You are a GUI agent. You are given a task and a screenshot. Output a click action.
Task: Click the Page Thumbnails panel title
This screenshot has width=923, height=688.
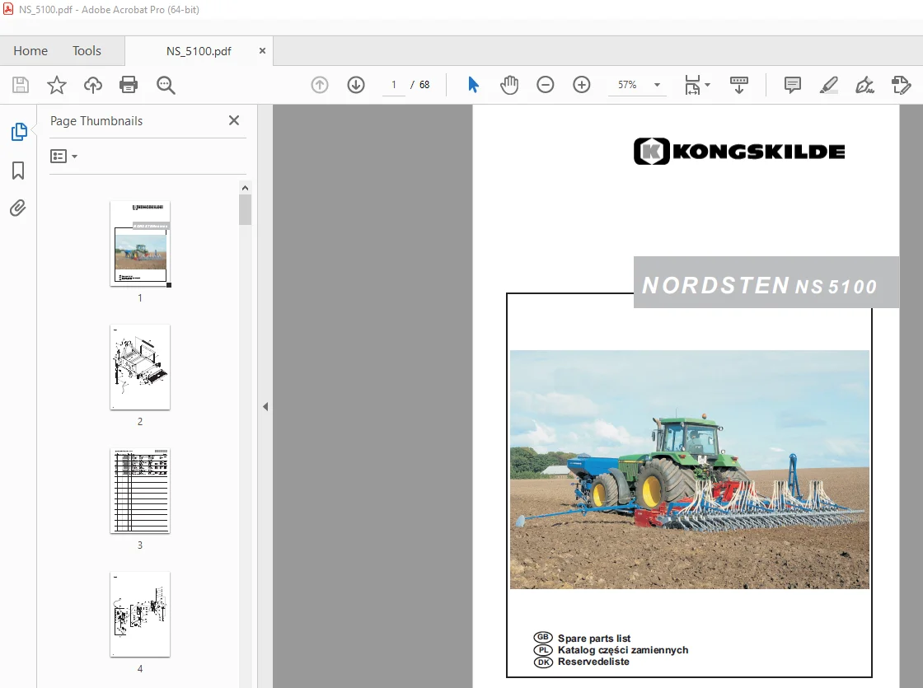(96, 121)
